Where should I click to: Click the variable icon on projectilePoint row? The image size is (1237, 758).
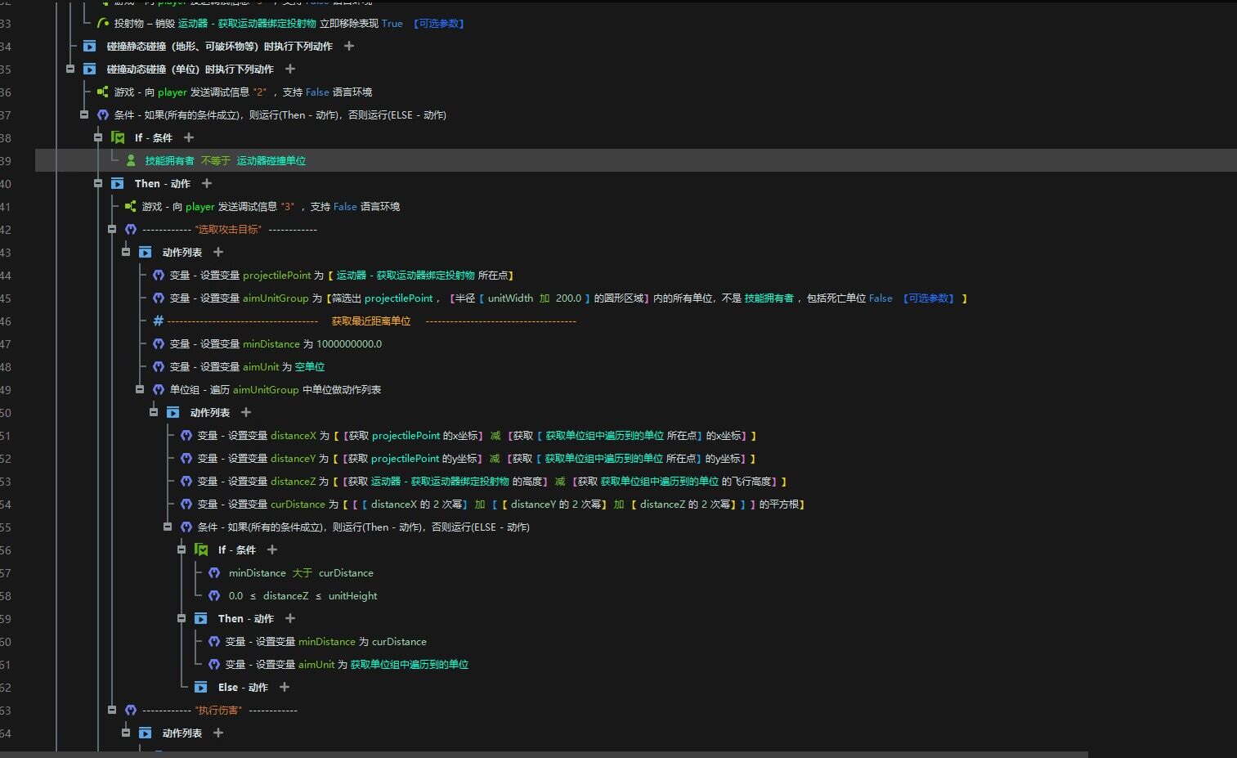pos(159,275)
